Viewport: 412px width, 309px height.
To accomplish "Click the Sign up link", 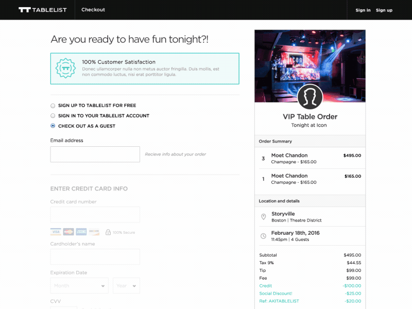I will (384, 10).
